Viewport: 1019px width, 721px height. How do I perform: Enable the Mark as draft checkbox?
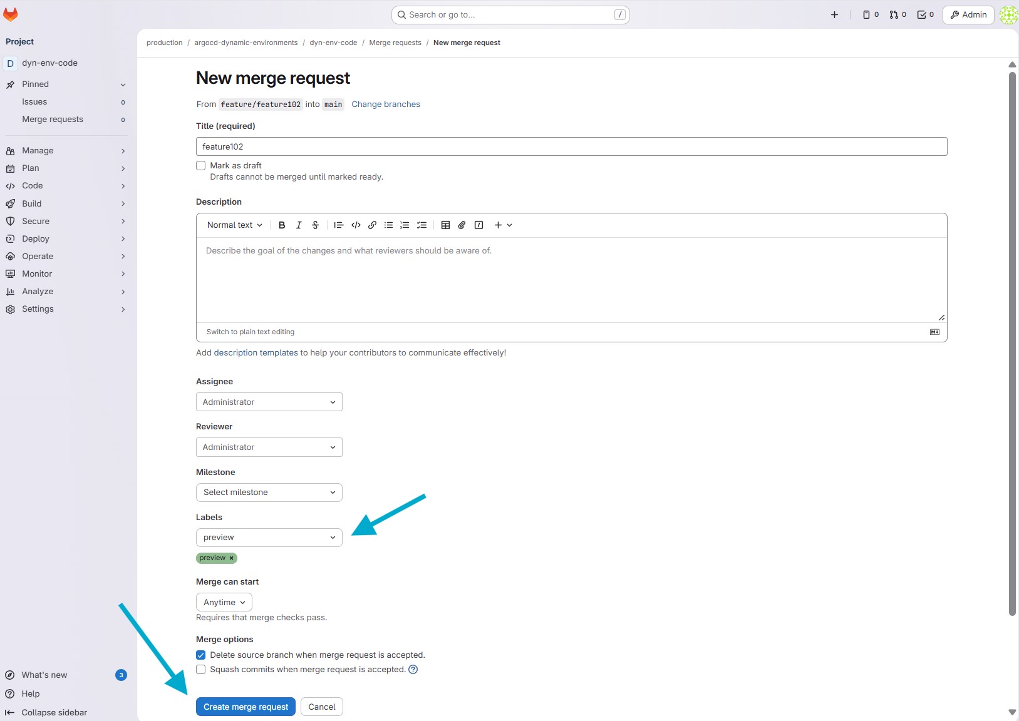pos(201,166)
